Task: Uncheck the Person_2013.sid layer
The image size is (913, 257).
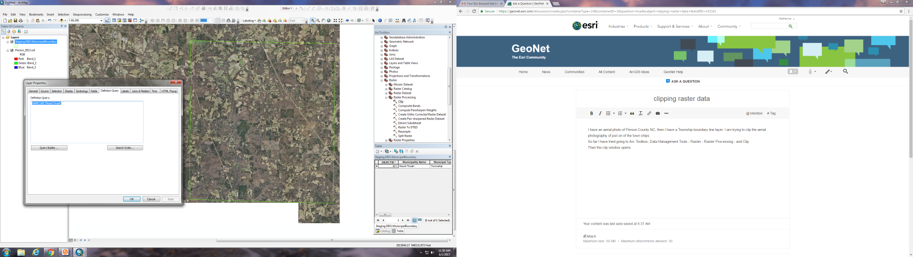Action: pos(12,50)
